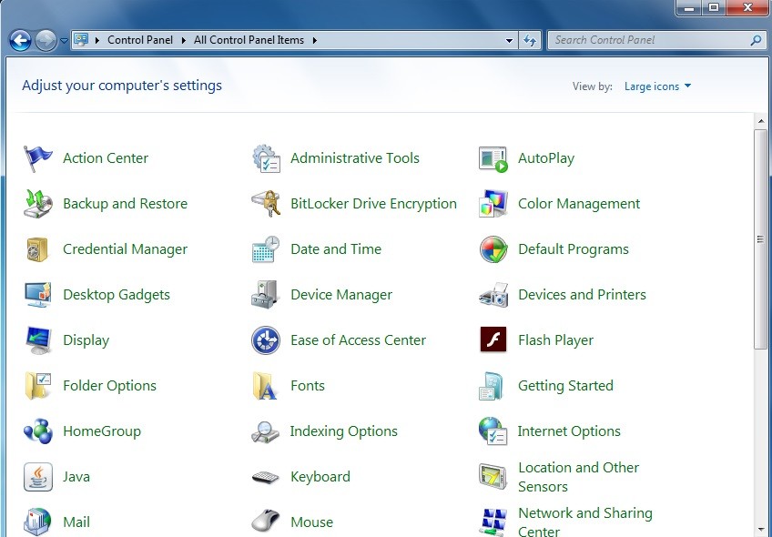This screenshot has height=537, width=772.
Task: Open the Color Management icon
Action: click(493, 204)
